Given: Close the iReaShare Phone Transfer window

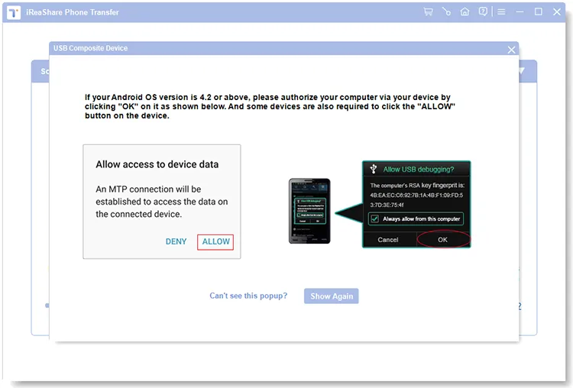Looking at the screenshot, I should (556, 11).
